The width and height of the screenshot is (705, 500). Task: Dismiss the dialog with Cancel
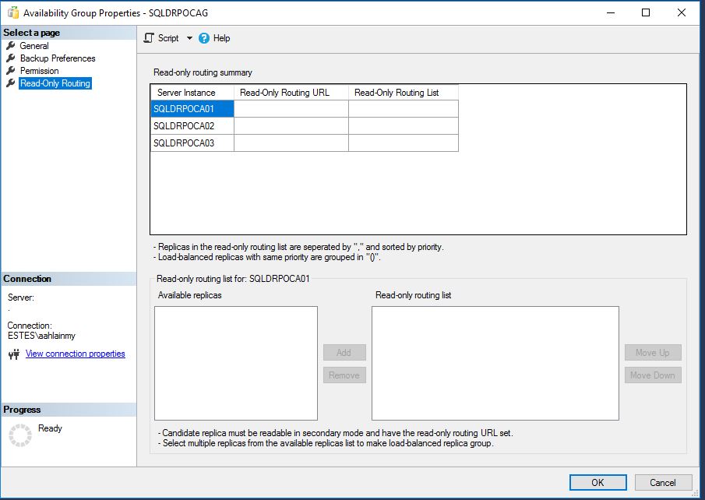[663, 482]
